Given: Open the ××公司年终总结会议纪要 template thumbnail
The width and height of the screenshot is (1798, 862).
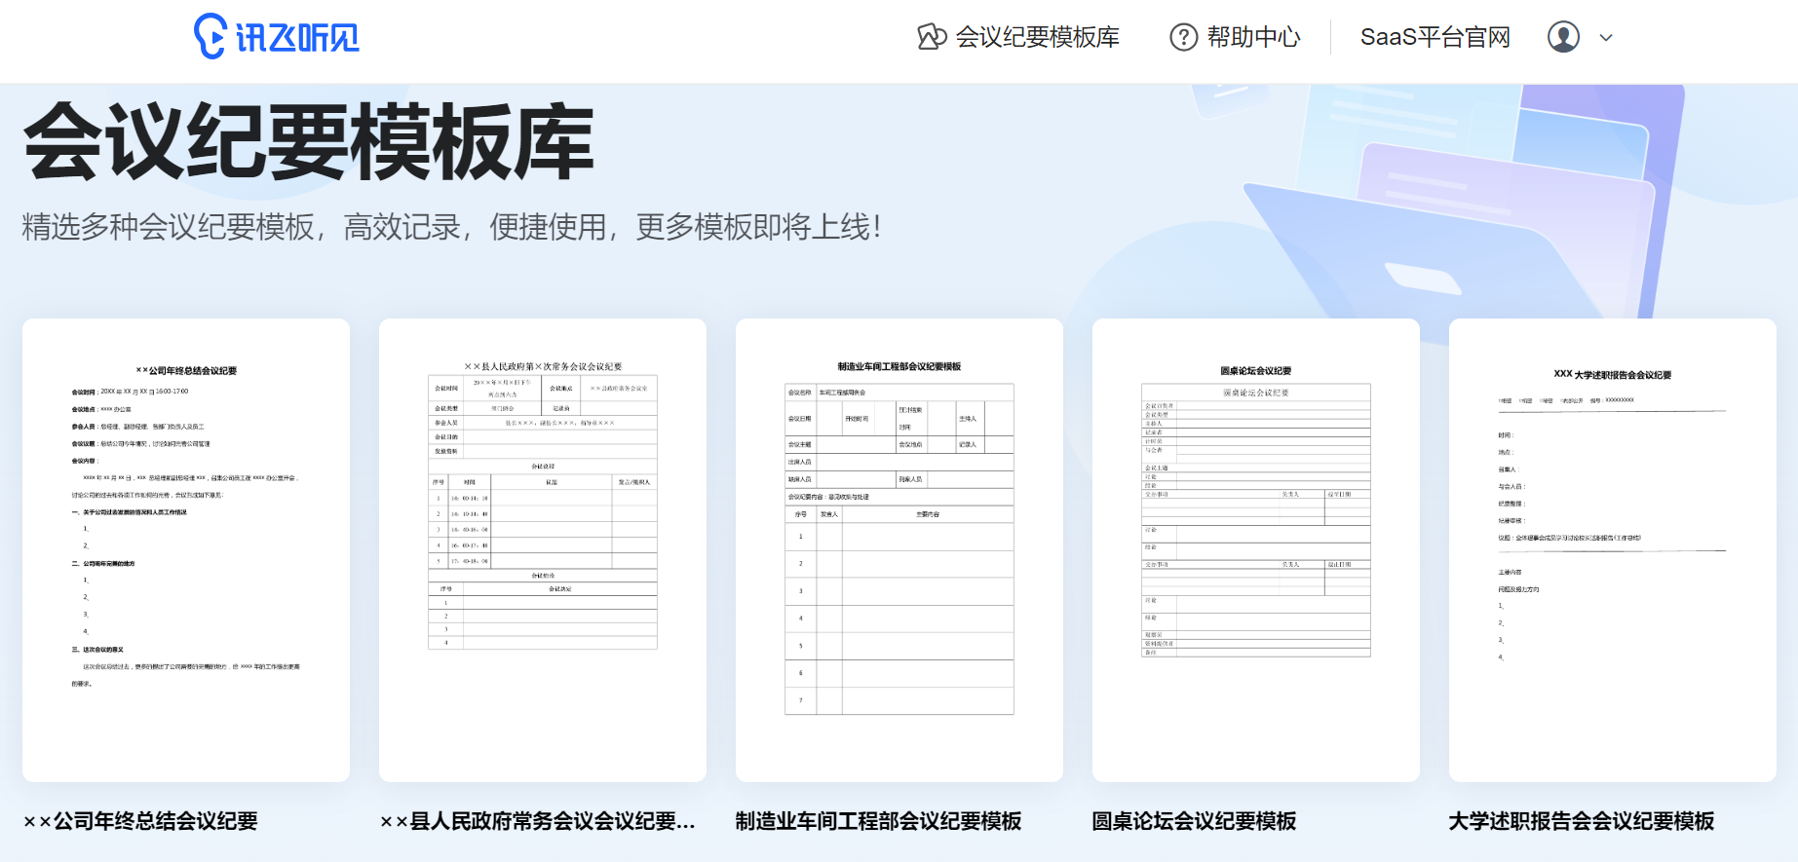Looking at the screenshot, I should [x=186, y=549].
